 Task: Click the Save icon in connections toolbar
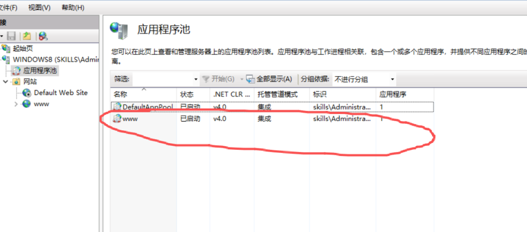point(11,36)
